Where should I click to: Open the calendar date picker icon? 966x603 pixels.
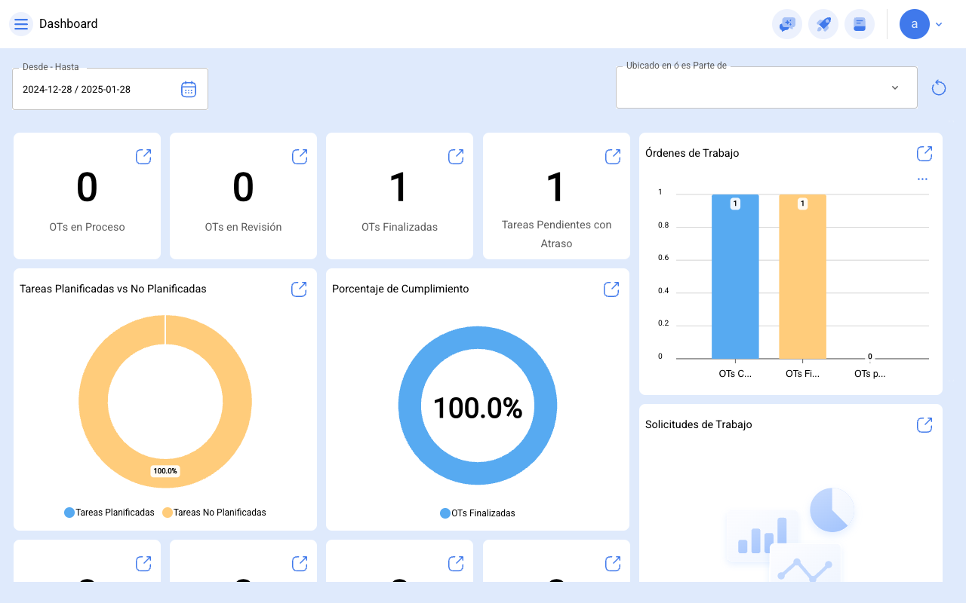point(189,89)
